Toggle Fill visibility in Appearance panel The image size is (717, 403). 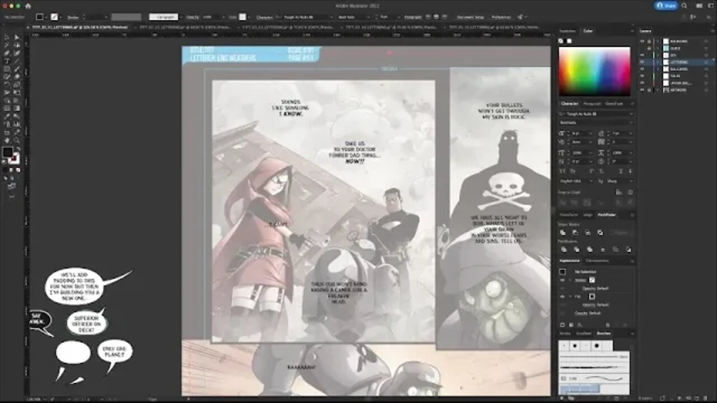(562, 296)
